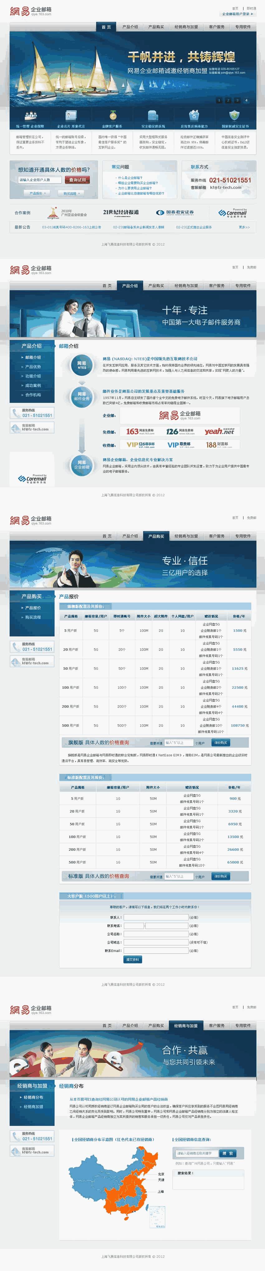Focus the 公司域名 input field
The image size is (265, 1271).
(x=156, y=942)
